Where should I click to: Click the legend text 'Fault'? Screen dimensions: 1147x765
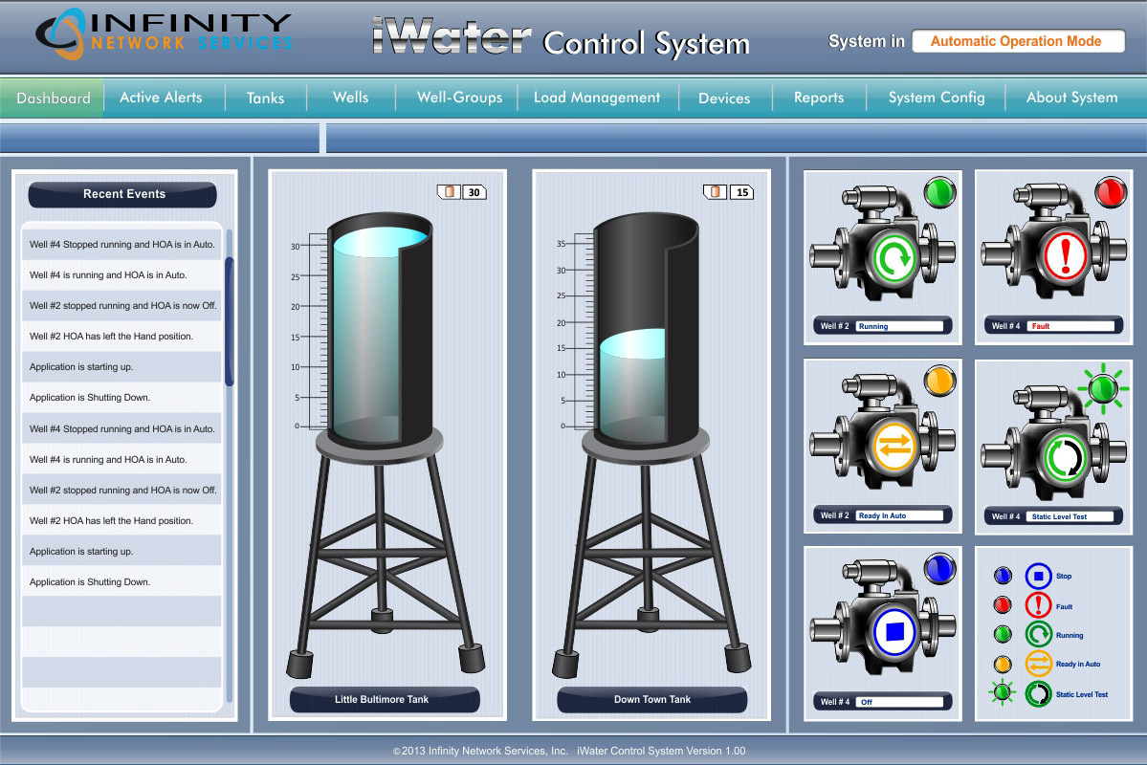tap(1065, 606)
